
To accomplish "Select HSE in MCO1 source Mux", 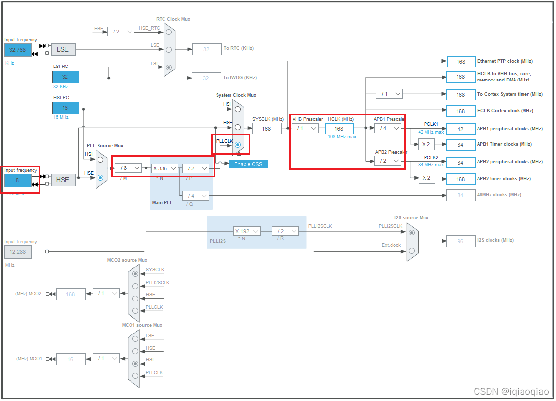I will [135, 351].
